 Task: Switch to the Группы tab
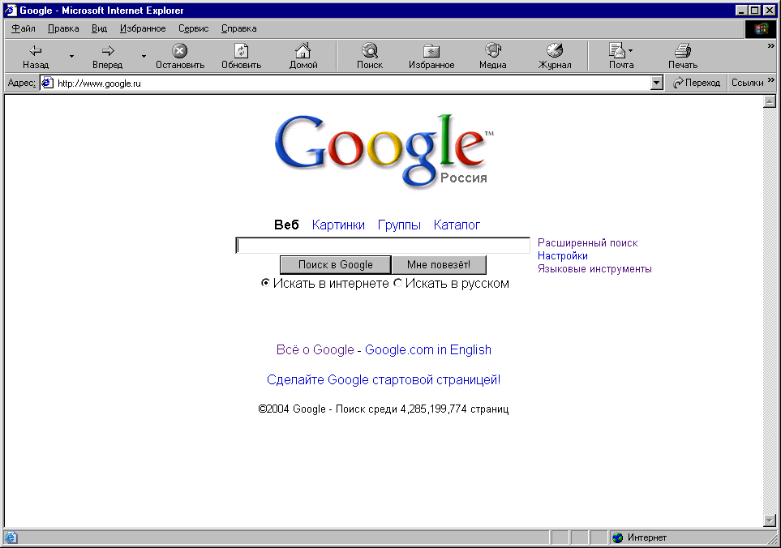(399, 225)
